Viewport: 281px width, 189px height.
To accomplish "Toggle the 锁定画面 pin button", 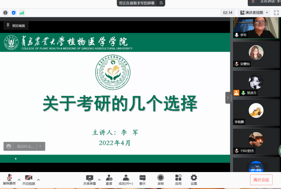I will pyautogui.click(x=16, y=25).
